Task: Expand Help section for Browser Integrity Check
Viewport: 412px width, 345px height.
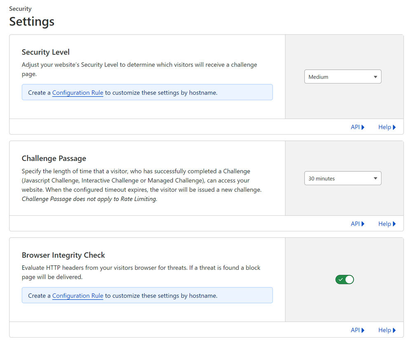Action: pos(387,330)
